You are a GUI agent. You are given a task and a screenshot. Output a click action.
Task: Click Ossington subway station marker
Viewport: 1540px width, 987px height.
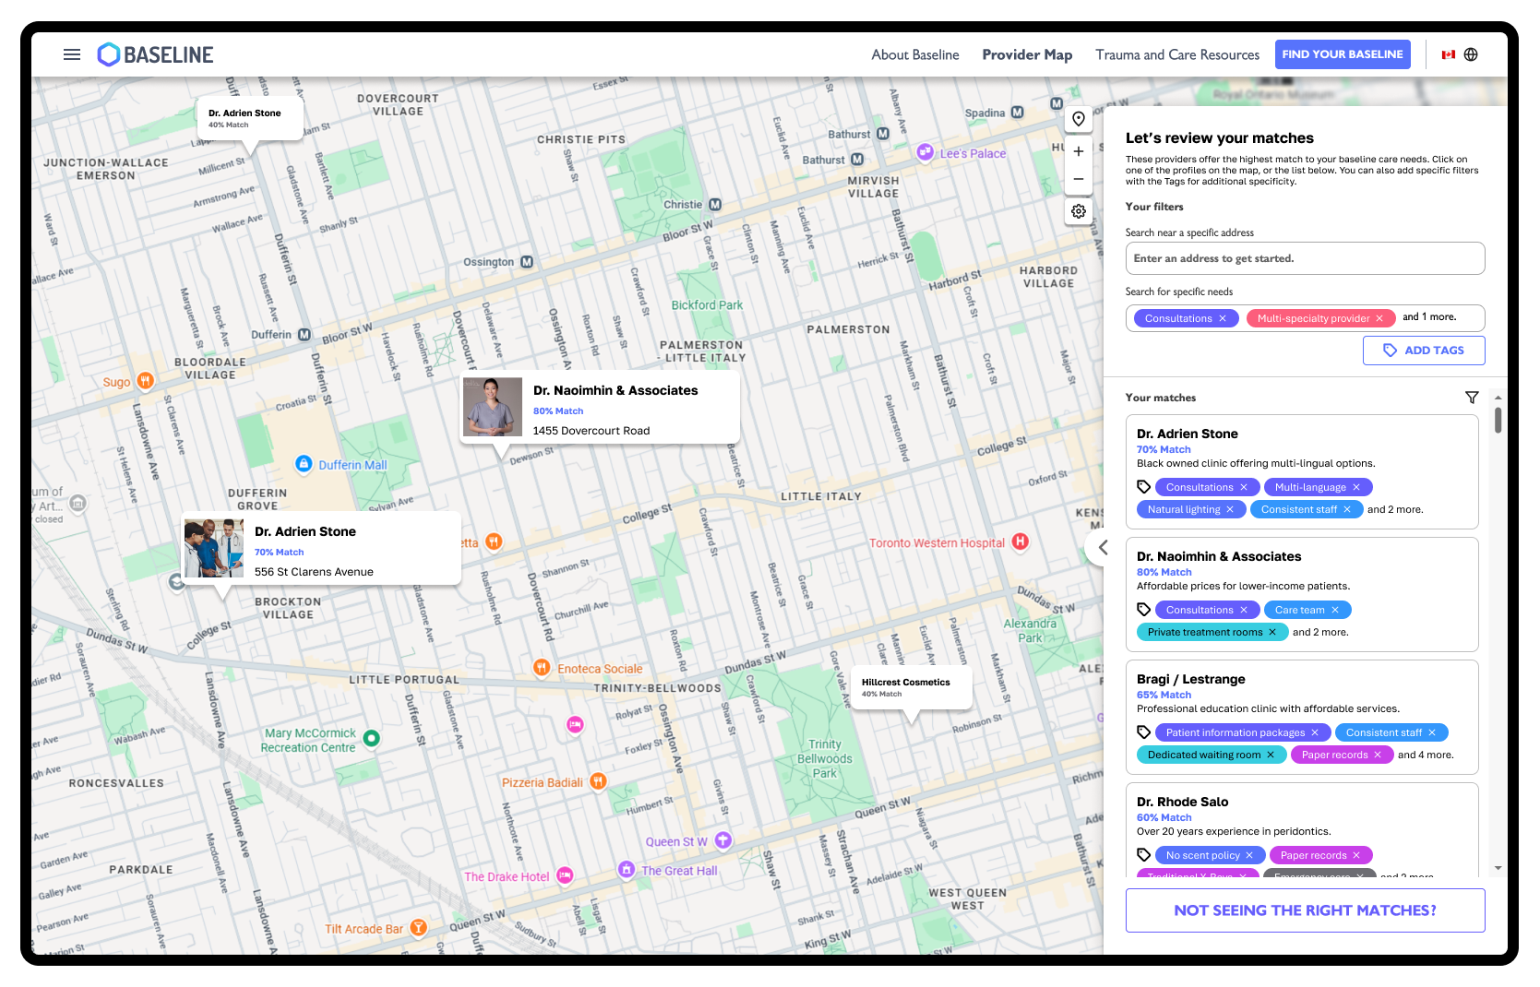tap(527, 262)
